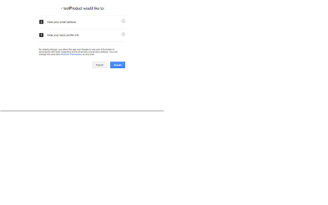
Task: Click the 'privacy policies' phrase in disclaimer
Action: pos(100,52)
